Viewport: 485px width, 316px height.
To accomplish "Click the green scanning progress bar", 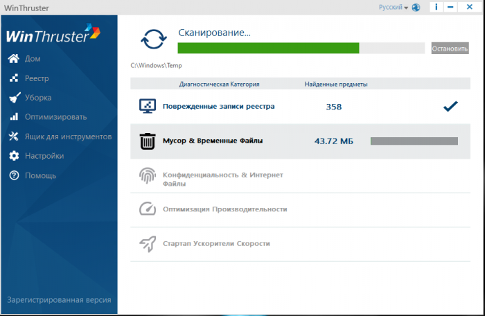I will coord(268,48).
